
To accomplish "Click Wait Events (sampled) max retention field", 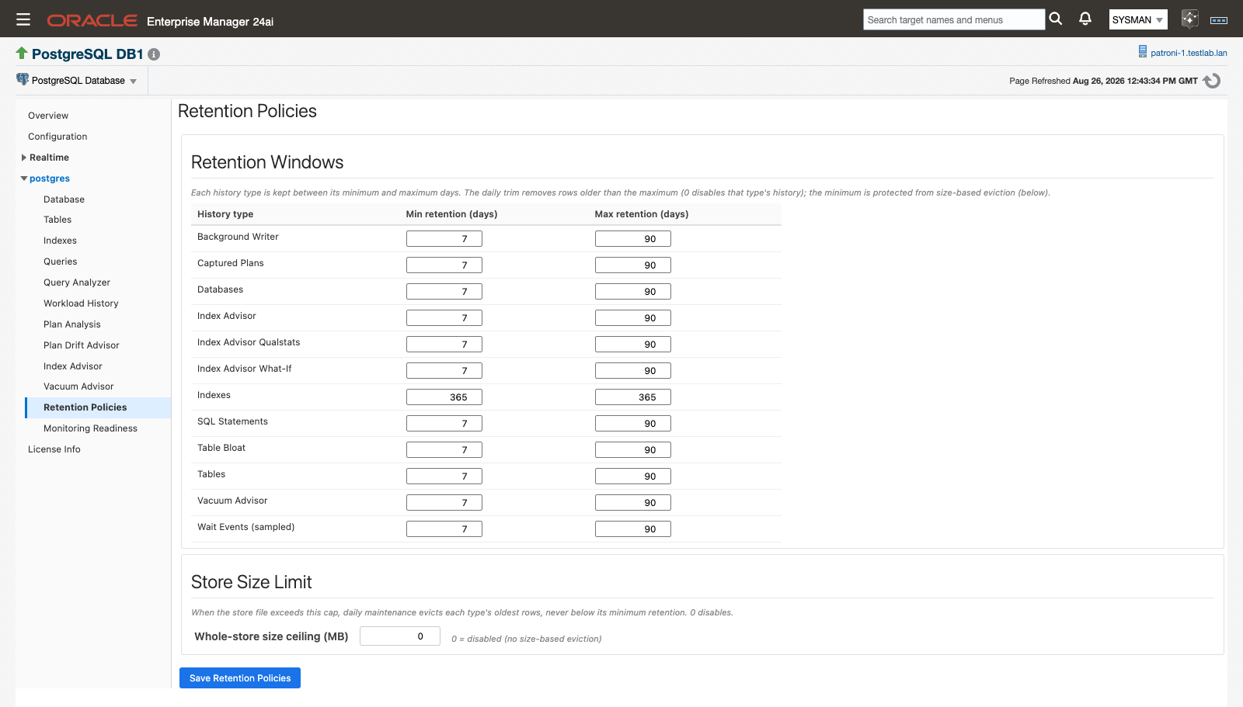I will point(633,529).
